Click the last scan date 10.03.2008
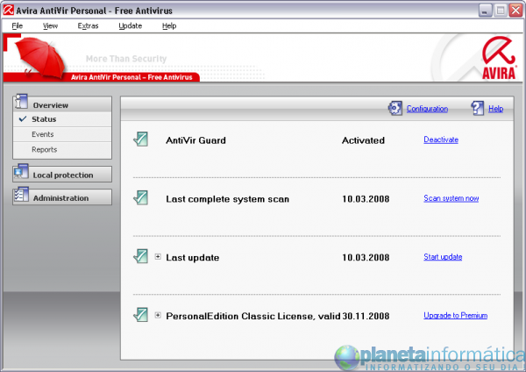526x372 pixels. [x=366, y=199]
